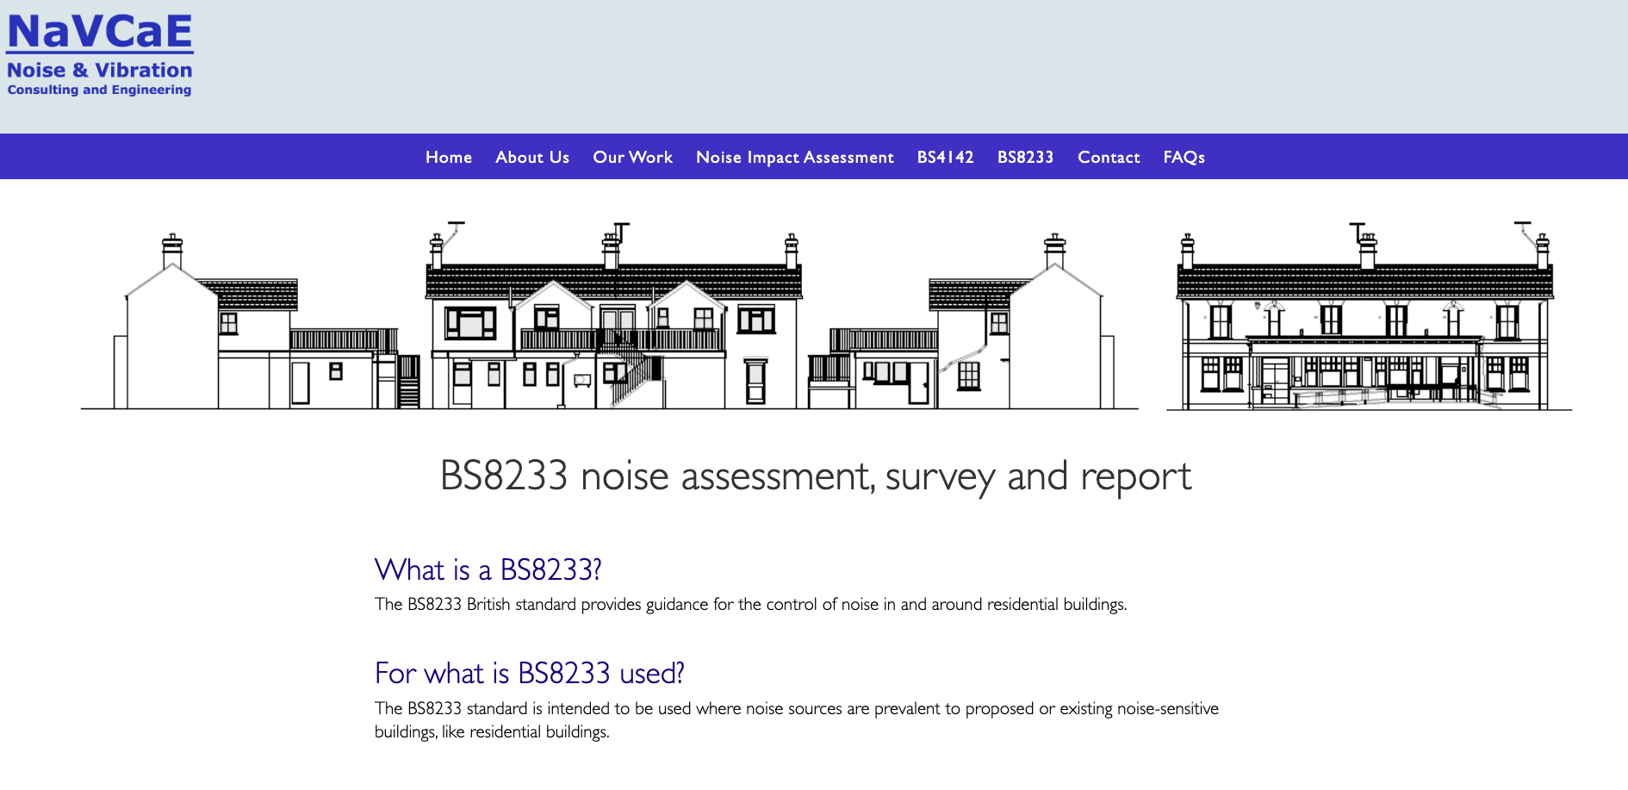
Task: Open the Contact page
Action: (1109, 157)
